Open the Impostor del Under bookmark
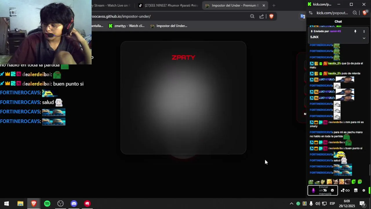Image resolution: width=371 pixels, height=209 pixels. [169, 26]
